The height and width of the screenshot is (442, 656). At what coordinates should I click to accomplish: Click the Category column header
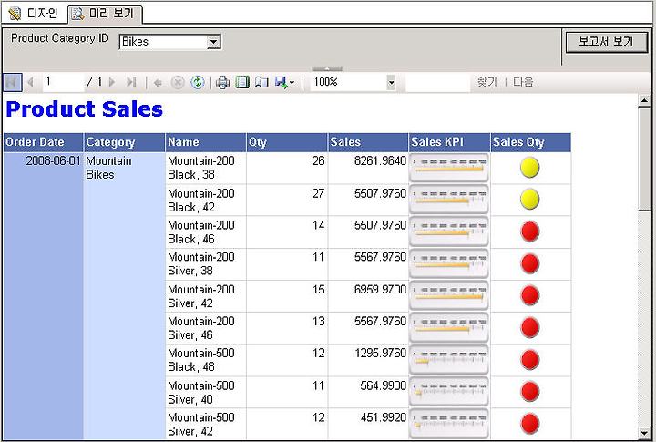[124, 142]
